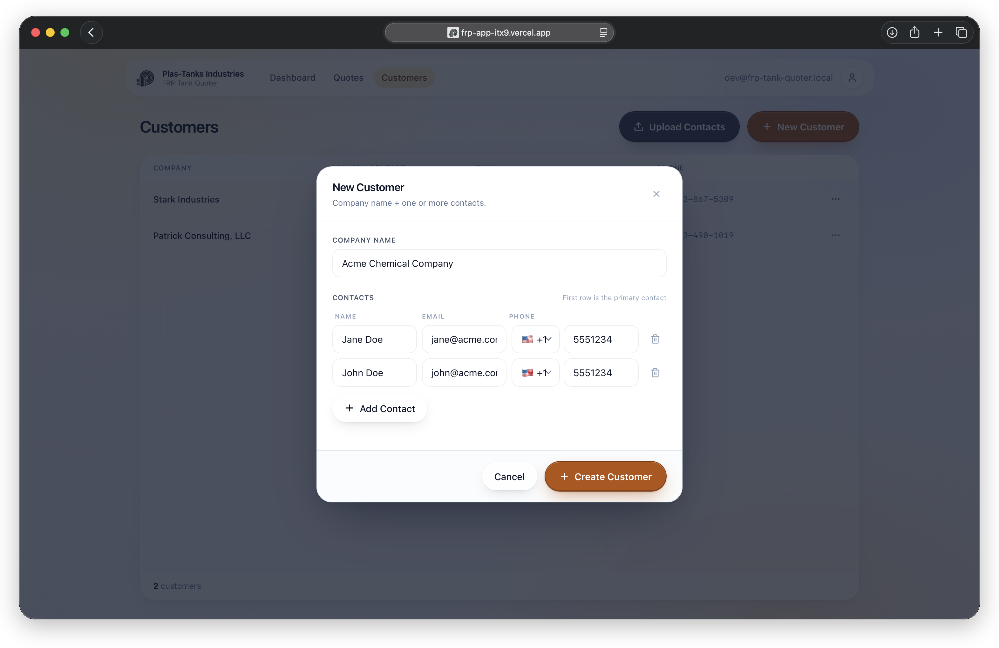Click the site favicon in address bar
Screen dimensions: 999x648
tap(452, 32)
